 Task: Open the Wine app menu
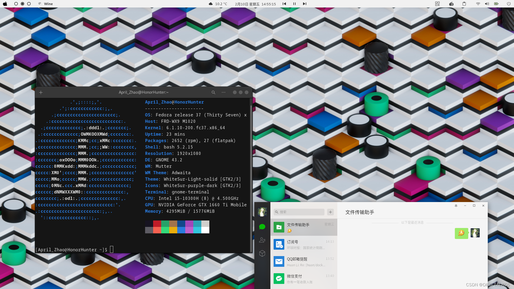[46, 4]
